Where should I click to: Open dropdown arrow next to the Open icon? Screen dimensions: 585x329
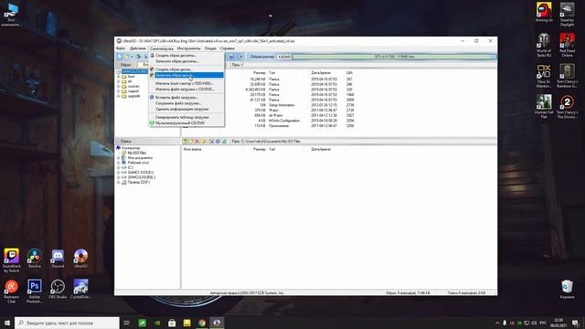point(132,57)
